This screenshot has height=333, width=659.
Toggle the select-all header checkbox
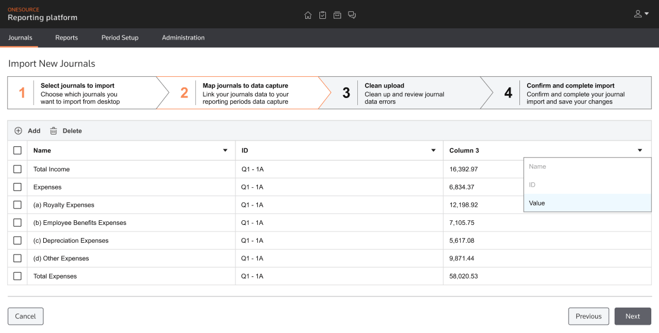[x=17, y=151]
